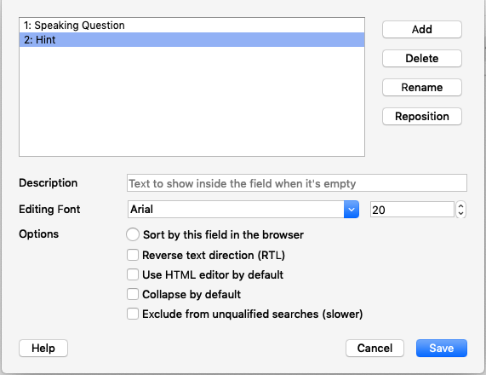Open the Editing Font dropdown arrow
Image resolution: width=486 pixels, height=375 pixels.
[x=352, y=209]
